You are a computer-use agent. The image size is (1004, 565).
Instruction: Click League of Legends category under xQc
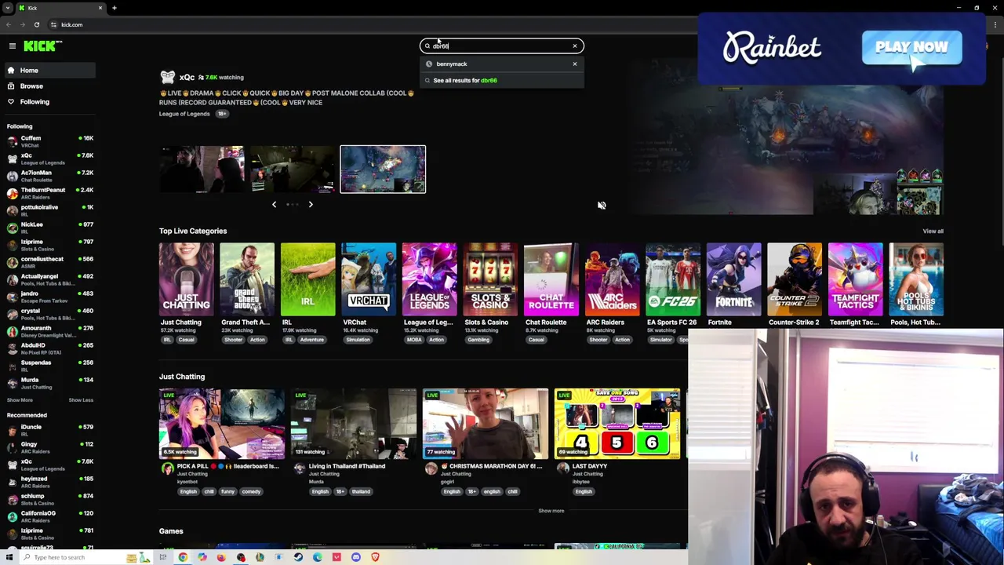coord(184,114)
